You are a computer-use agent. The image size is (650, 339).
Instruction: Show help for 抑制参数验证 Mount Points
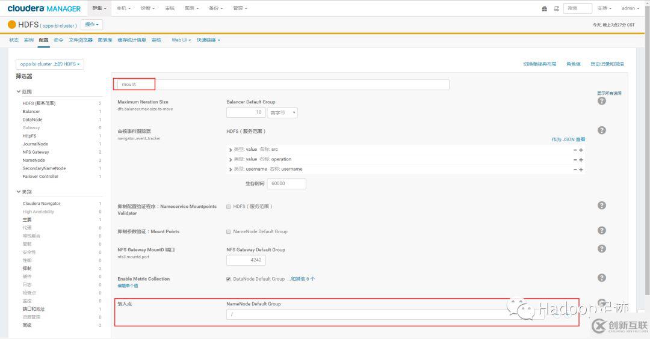point(601,231)
